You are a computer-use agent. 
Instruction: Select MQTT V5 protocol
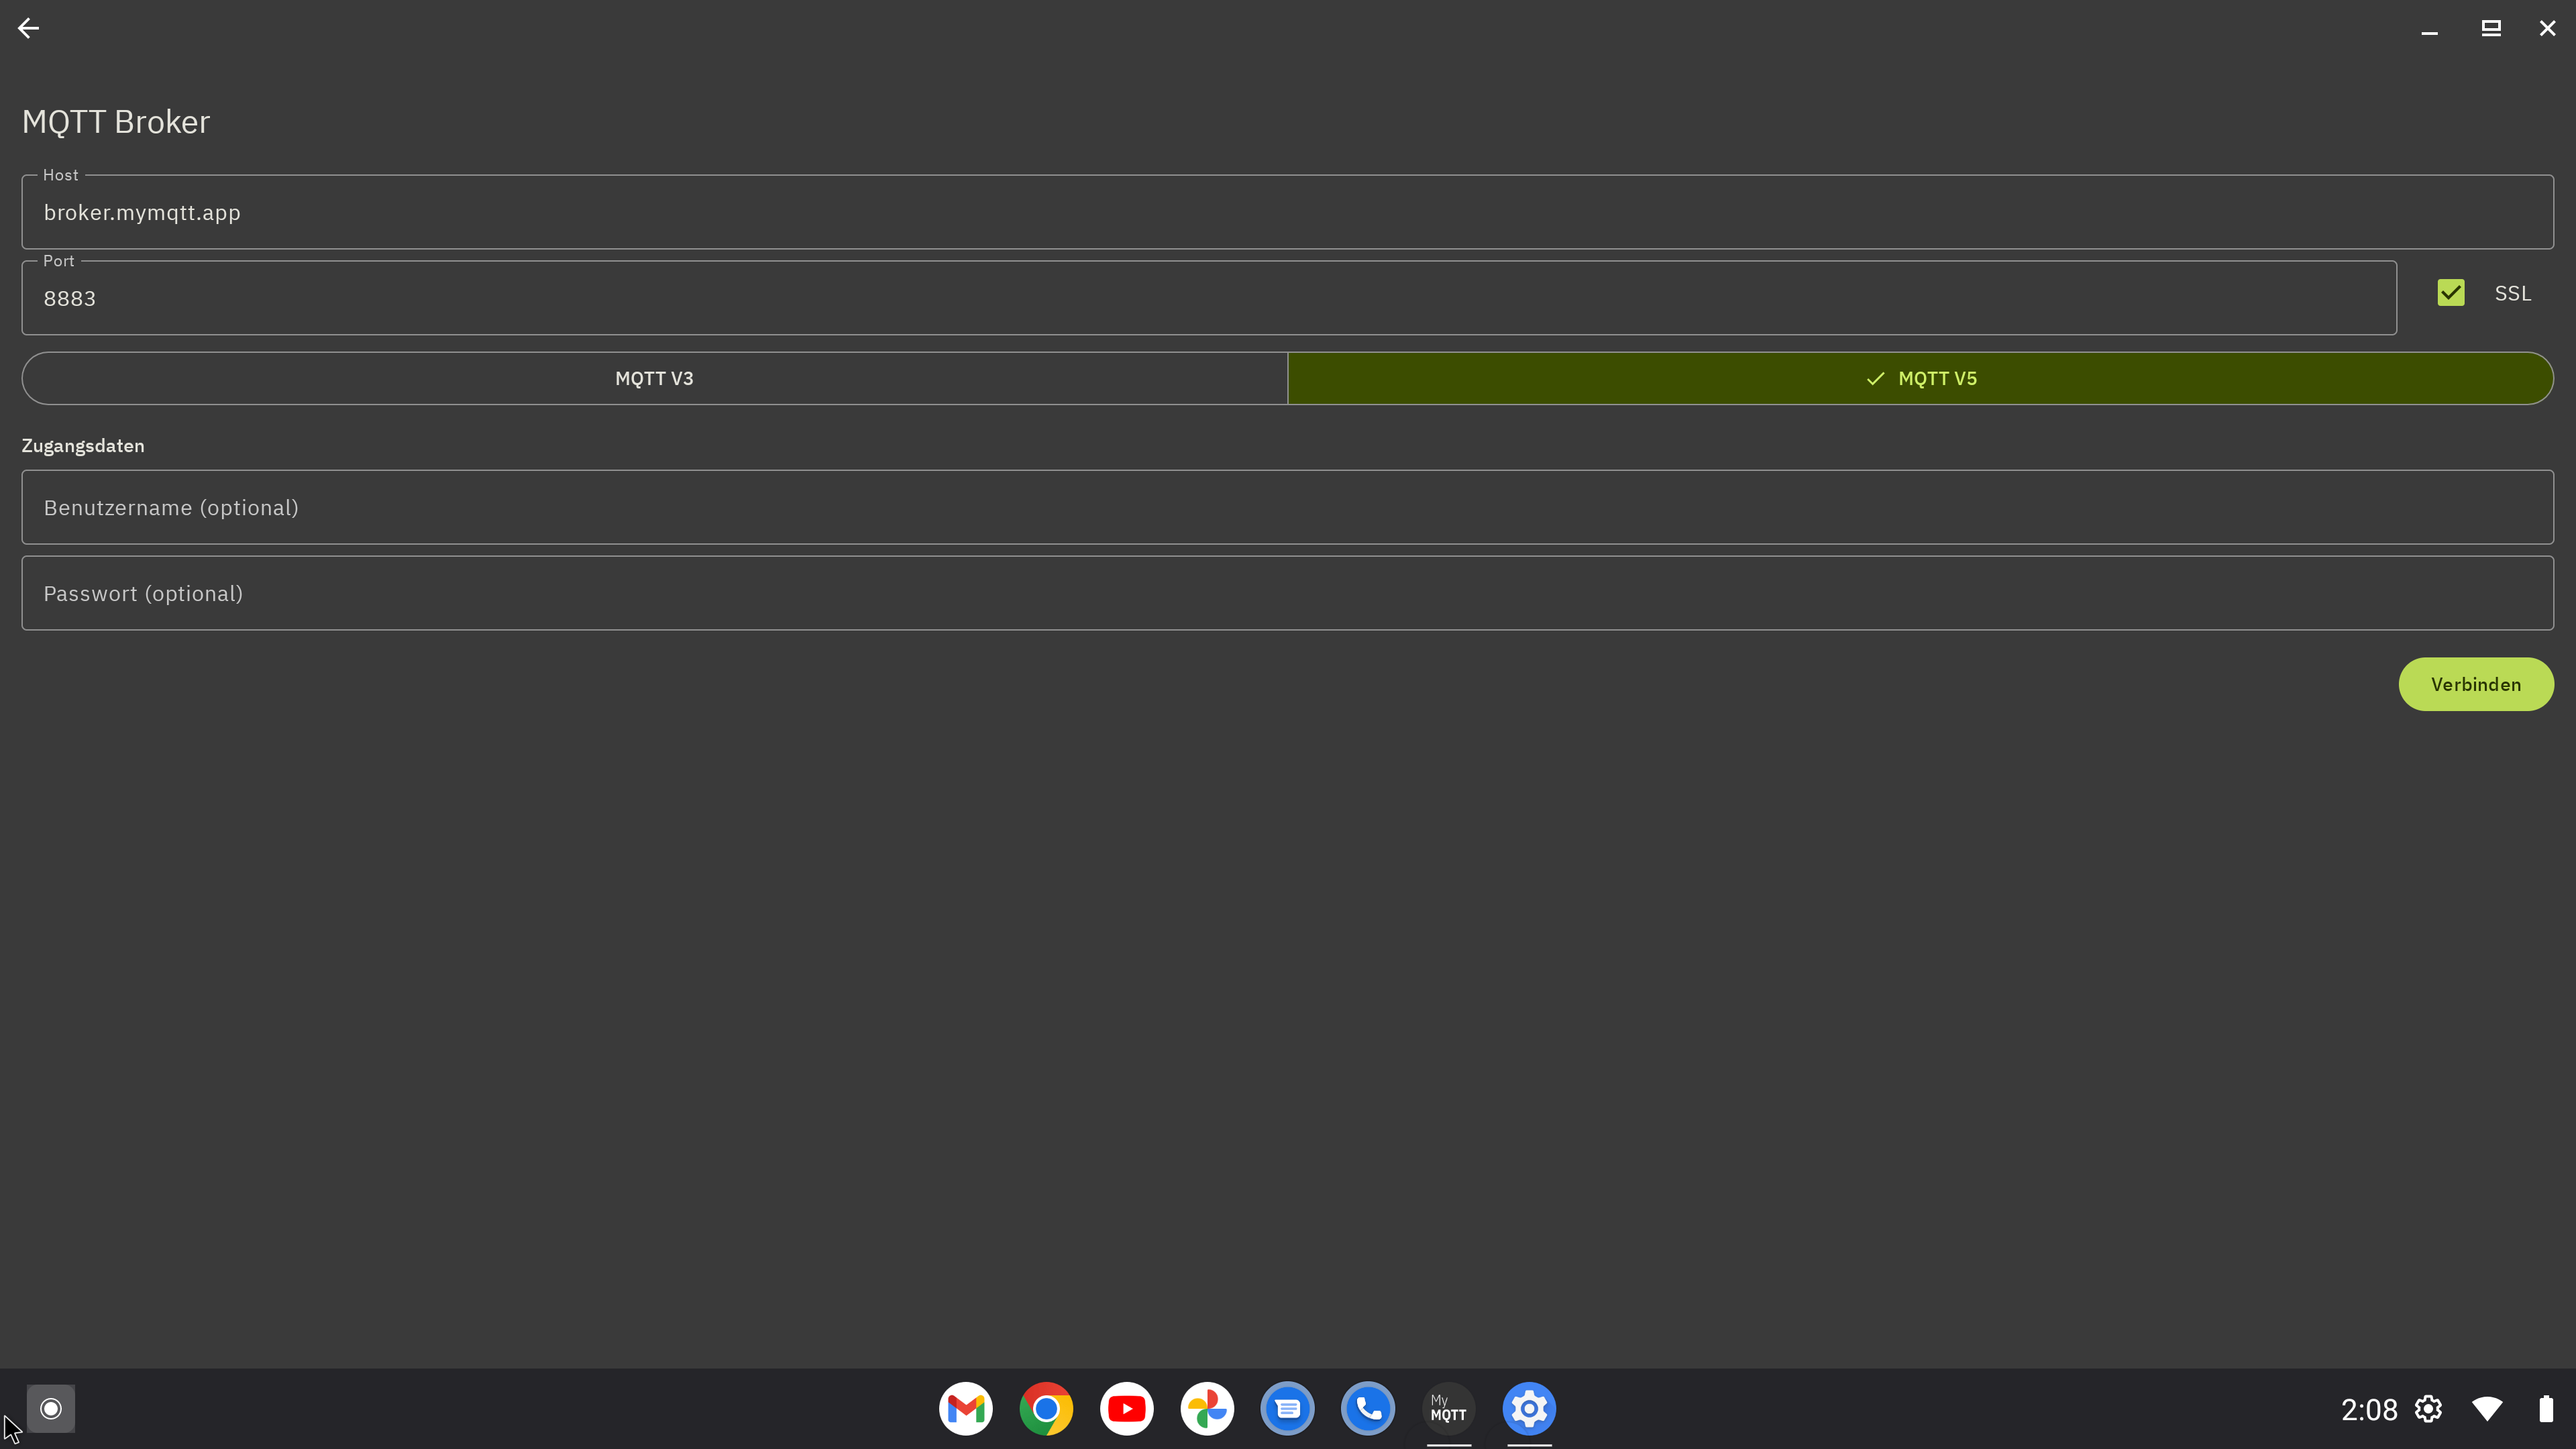coord(1920,378)
